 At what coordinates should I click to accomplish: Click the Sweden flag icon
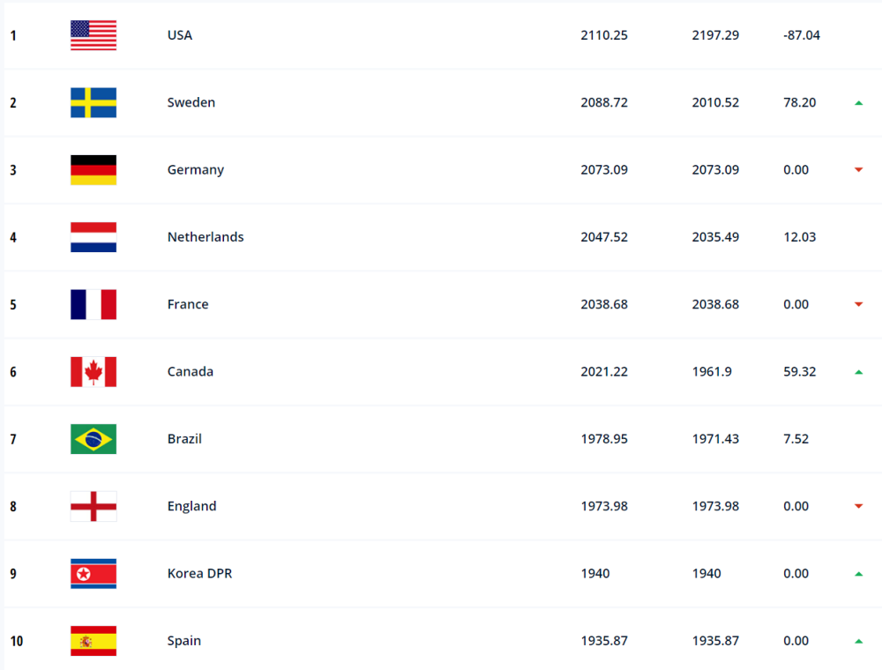[x=93, y=102]
